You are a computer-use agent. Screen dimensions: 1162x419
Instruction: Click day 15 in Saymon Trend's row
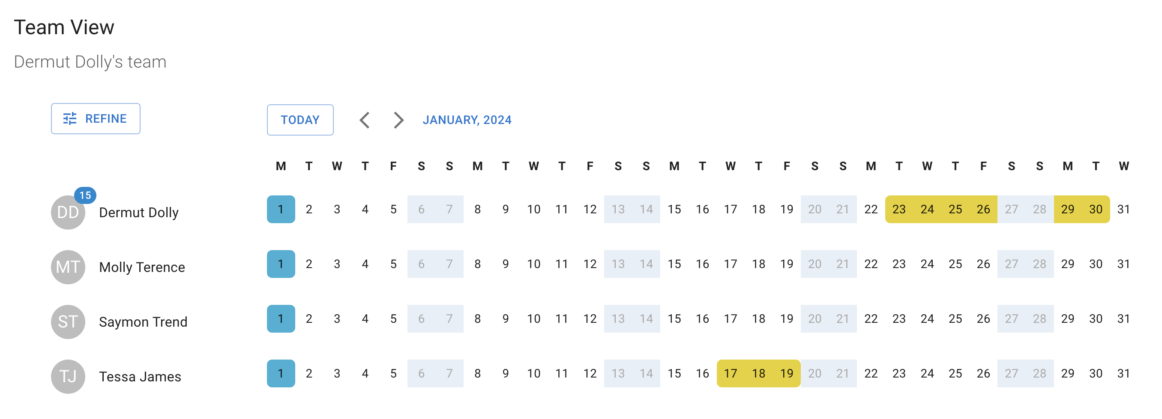pos(674,319)
